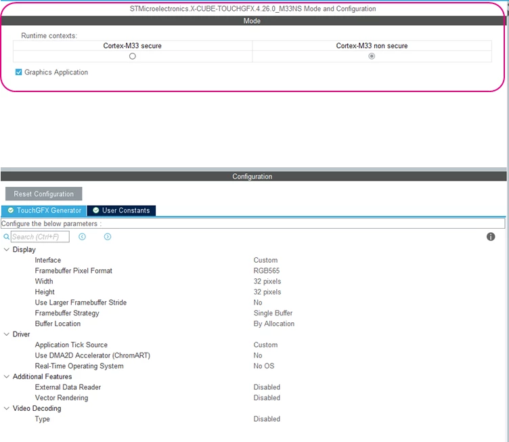The image size is (509, 442).
Task: Uncheck Graphics Application checkbox
Action: click(x=18, y=72)
